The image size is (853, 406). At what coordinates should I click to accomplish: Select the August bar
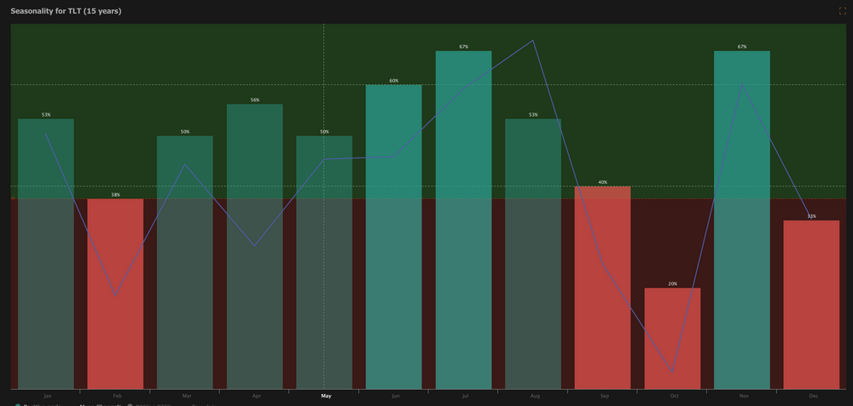[533, 254]
